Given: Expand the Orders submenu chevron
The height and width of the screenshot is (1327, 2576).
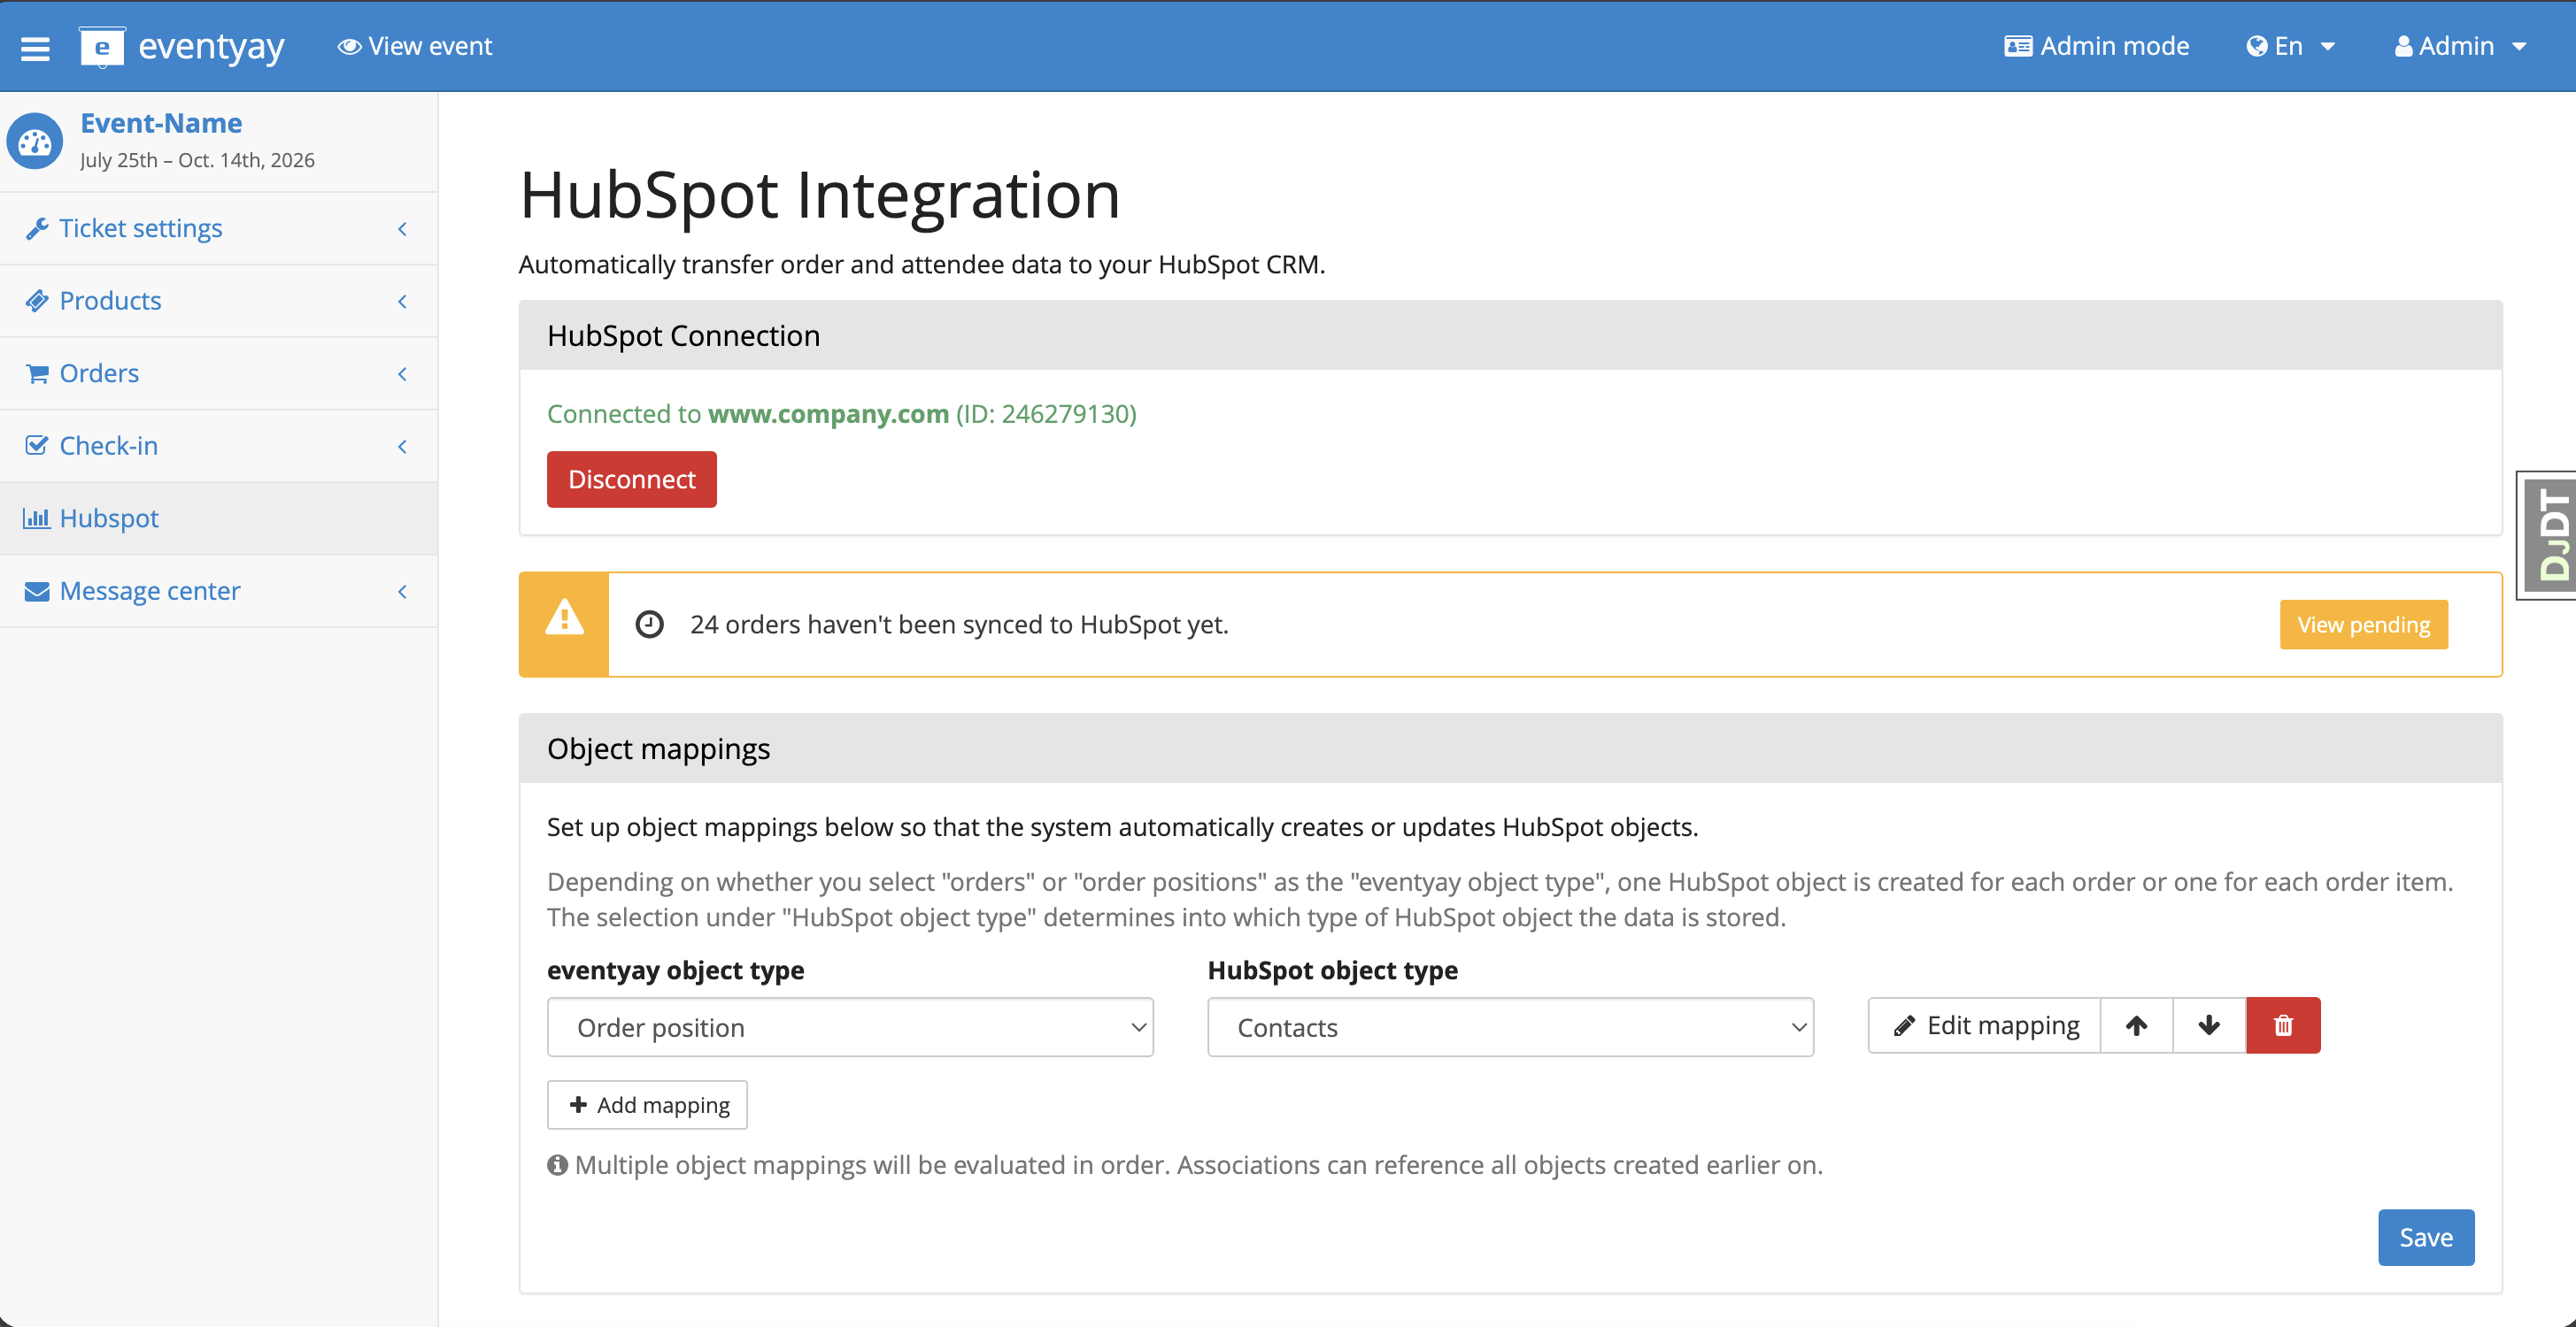Looking at the screenshot, I should coord(402,373).
